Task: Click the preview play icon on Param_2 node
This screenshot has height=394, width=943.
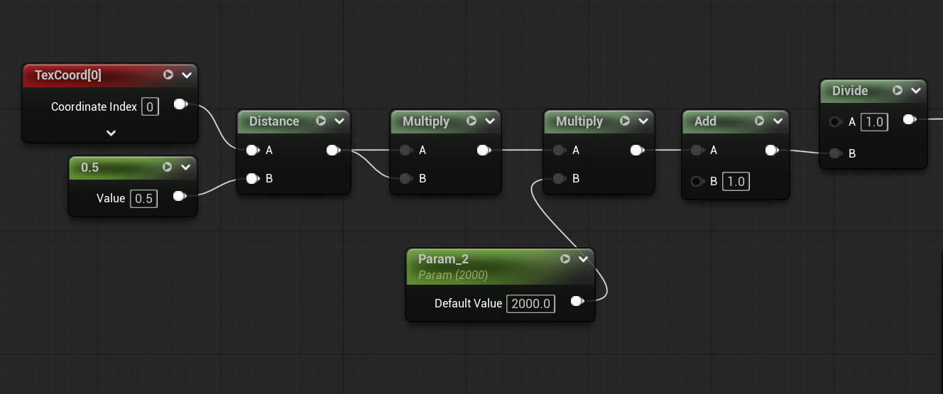Action: click(x=565, y=259)
